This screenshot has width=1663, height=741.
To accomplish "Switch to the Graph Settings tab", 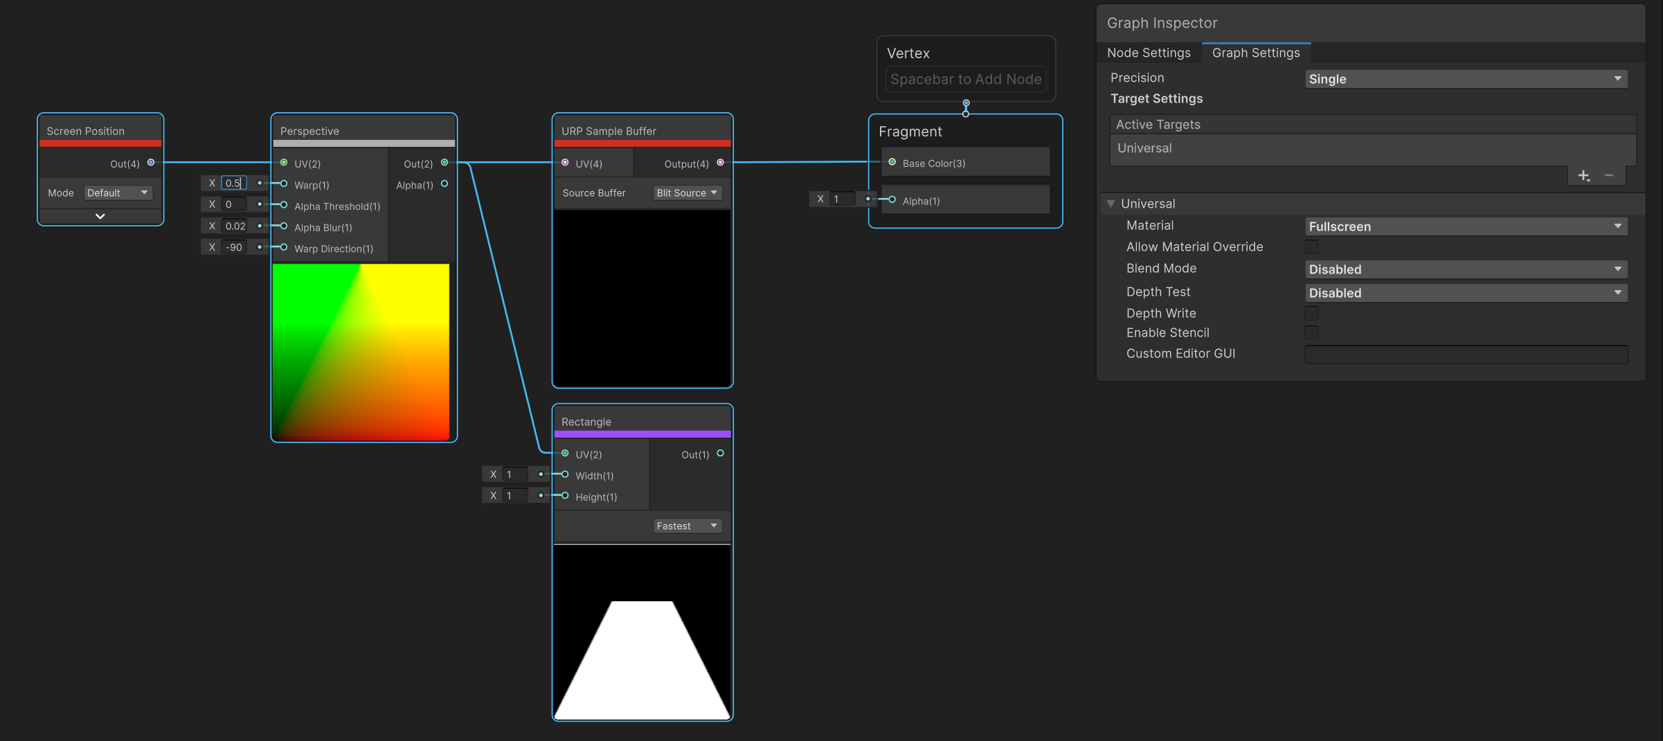I will [1256, 53].
